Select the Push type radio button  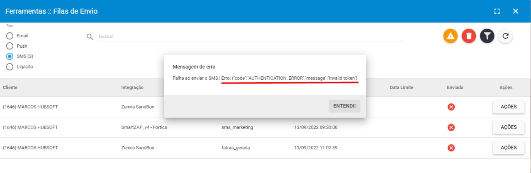[x=10, y=46]
